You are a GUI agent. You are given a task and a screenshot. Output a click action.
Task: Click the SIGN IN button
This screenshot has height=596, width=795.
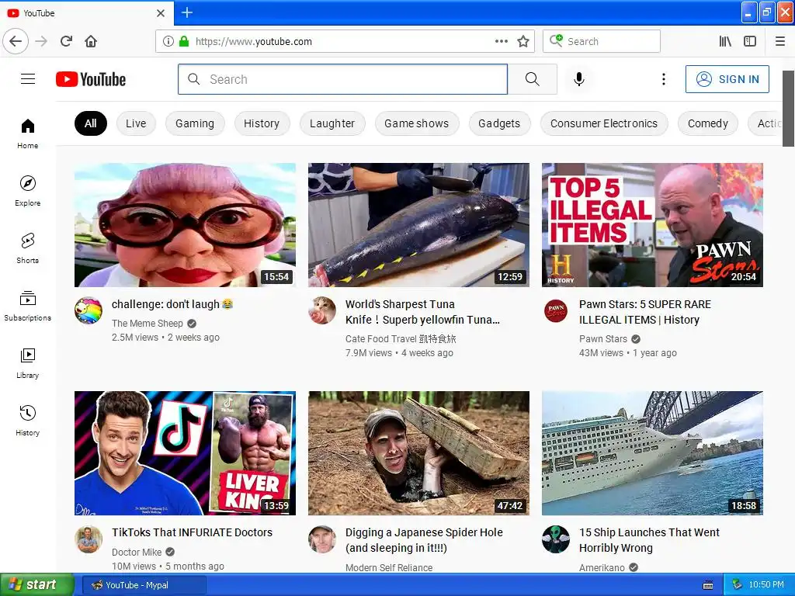pyautogui.click(x=727, y=79)
